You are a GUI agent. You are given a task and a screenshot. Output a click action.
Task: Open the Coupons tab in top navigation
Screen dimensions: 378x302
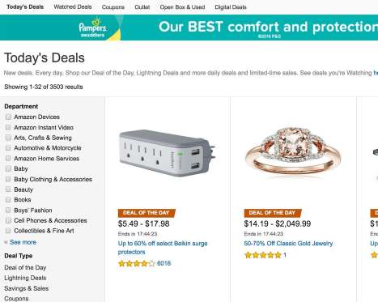point(113,7)
